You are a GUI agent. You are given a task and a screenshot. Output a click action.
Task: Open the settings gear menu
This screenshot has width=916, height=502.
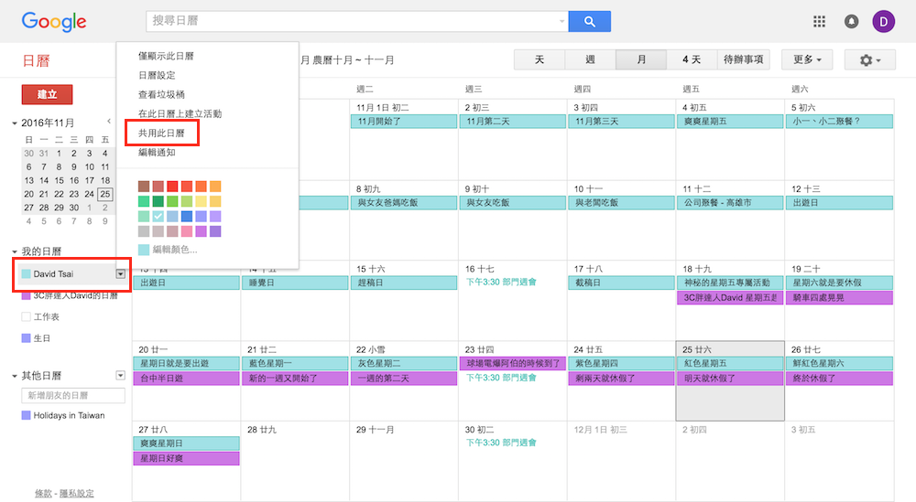click(869, 60)
